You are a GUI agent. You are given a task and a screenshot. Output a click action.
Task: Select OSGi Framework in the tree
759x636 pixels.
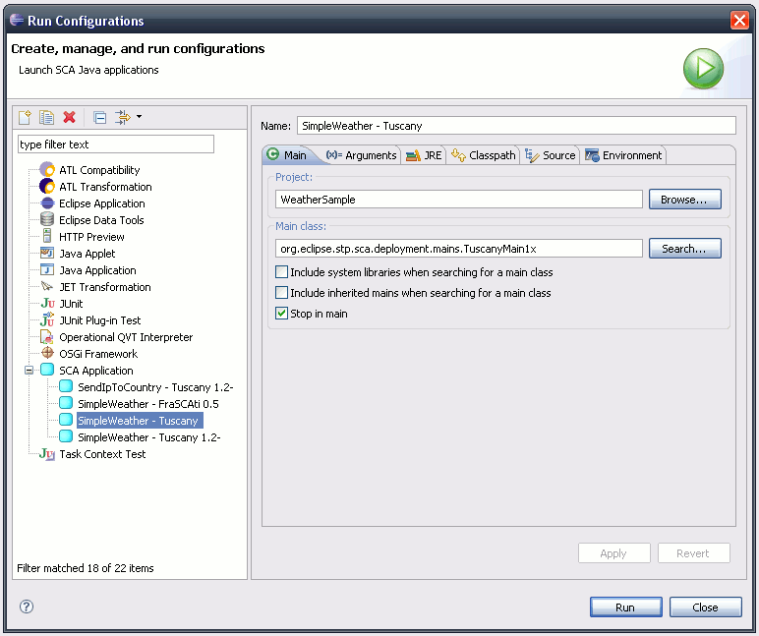98,353
